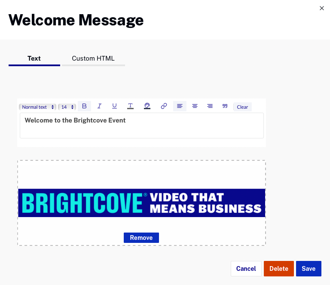Insert a hyperlink with the link icon

click(x=164, y=106)
